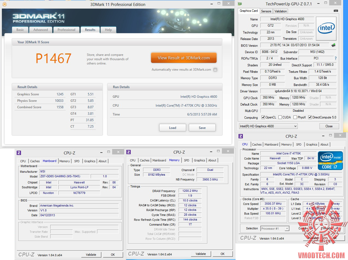Image resolution: width=348 pixels, height=260 pixels.
Task: Click the memory Size value 8192 MBytes
Action: pos(157,175)
